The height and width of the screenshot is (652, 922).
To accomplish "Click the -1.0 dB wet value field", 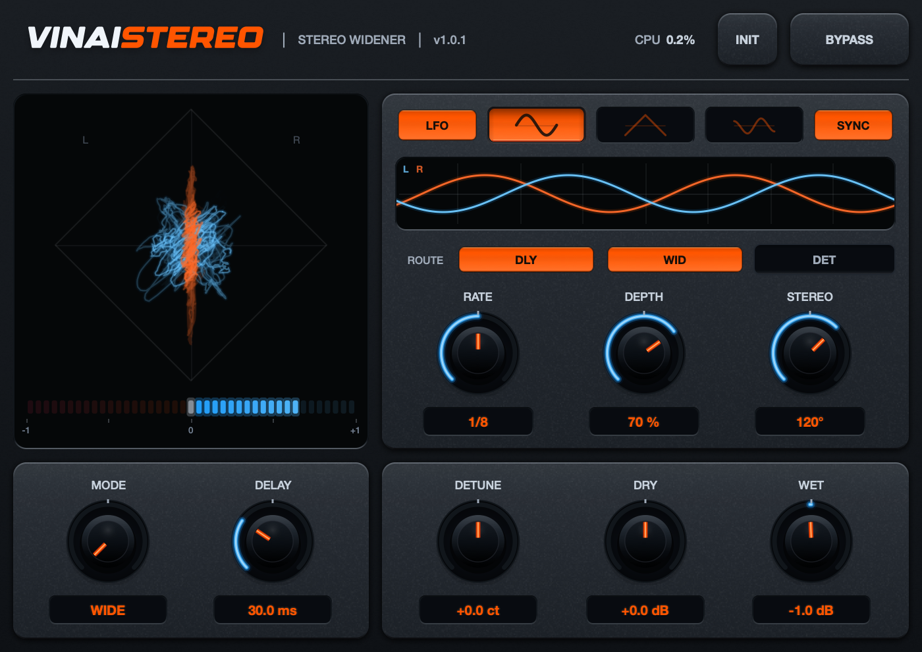I will tap(811, 610).
